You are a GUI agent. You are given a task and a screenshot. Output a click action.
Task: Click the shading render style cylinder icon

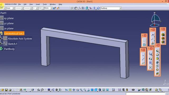tap(100, 90)
